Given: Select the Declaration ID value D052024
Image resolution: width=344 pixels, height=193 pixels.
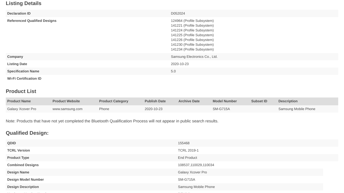Looking at the screenshot, I should point(178,13).
